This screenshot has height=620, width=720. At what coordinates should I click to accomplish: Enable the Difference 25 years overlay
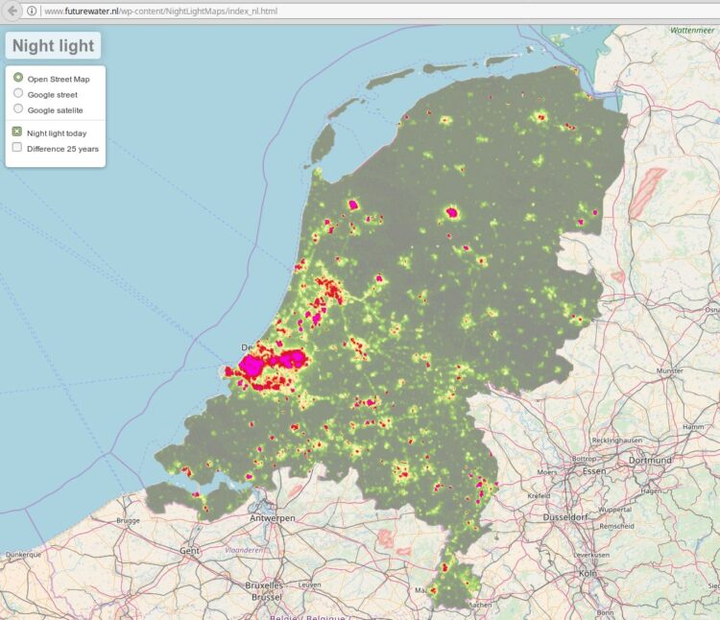[x=17, y=147]
